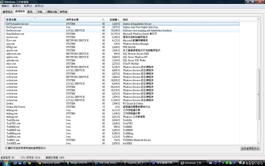Select SavProgress.exe process row
The image size is (265, 166).
[x=122, y=27]
